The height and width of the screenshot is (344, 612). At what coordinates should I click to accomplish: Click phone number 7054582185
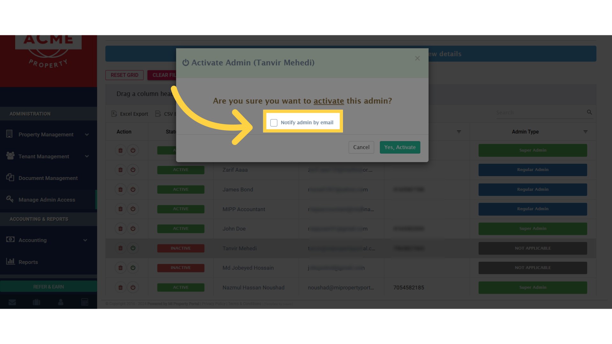click(409, 288)
